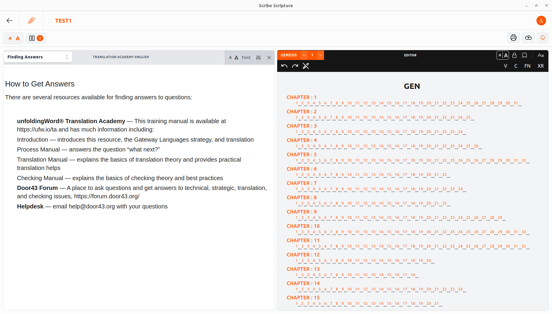
Task: Open the user profile avatar menu
Action: coord(541,21)
